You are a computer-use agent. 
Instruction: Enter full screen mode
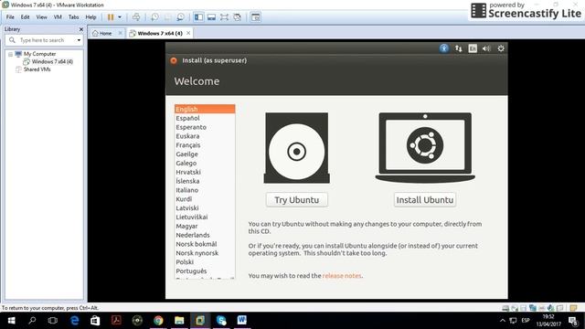[x=224, y=17]
